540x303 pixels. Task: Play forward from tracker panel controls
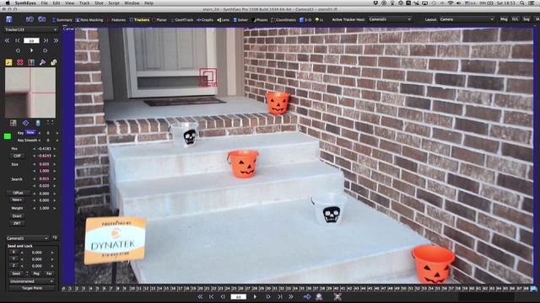pyautogui.click(x=31, y=50)
